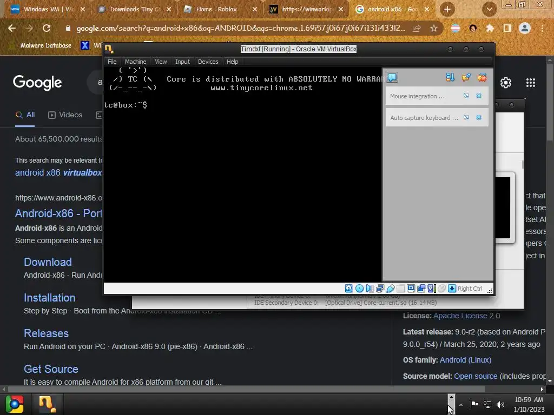Open the Android (Linux) OS family link

coord(465,360)
